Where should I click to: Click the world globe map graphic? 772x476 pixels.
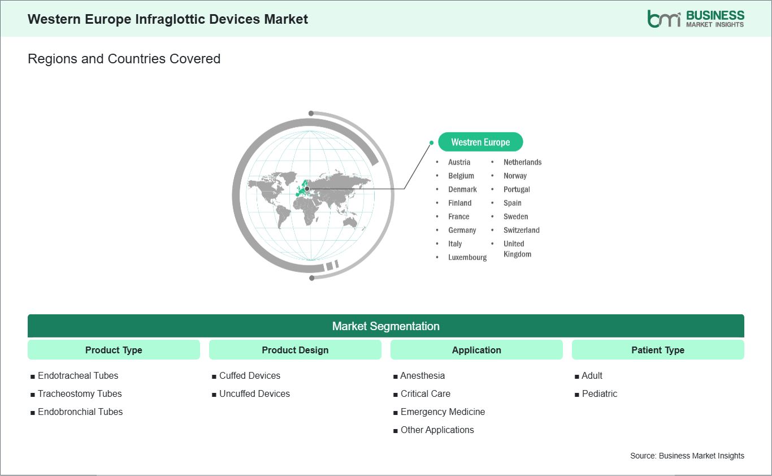pos(313,195)
